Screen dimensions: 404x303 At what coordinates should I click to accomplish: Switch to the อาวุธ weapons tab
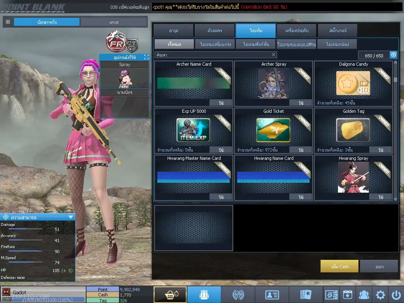(x=174, y=30)
